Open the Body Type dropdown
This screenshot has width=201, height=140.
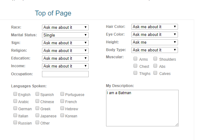tap(154, 50)
